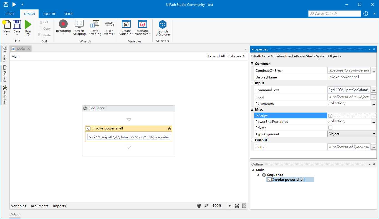Image resolution: width=379 pixels, height=219 pixels.
Task: Open the Activities side panel
Action: (x=4, y=95)
